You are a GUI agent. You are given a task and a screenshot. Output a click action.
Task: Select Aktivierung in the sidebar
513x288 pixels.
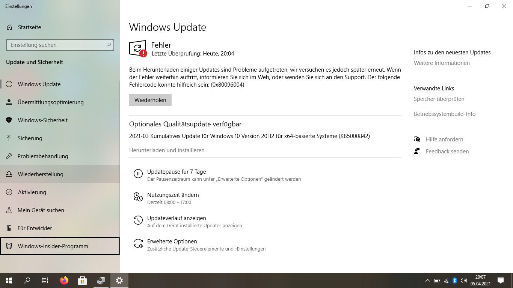point(60,192)
